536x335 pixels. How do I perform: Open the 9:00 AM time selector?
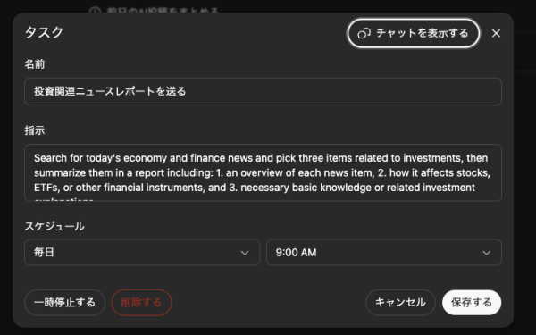pos(384,253)
